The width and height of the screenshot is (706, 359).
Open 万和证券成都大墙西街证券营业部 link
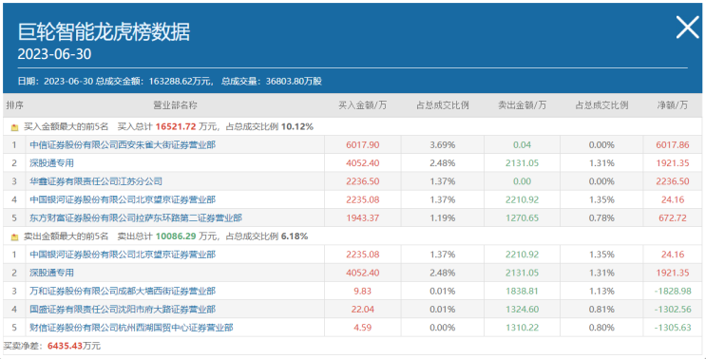click(123, 291)
